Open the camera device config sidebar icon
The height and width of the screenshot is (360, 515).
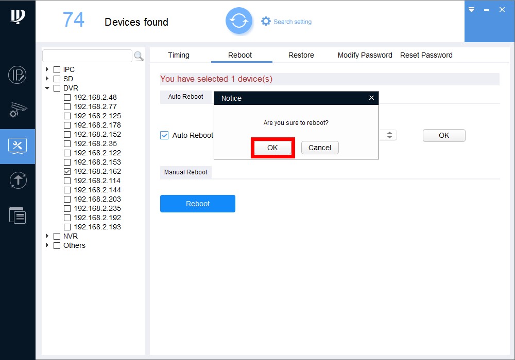[x=18, y=110]
